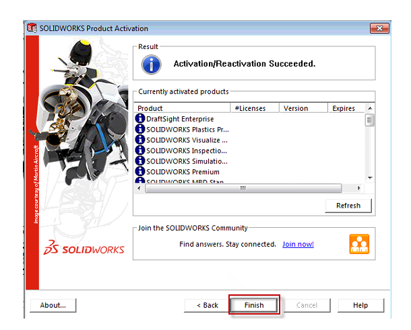Refresh the activated products list

[348, 206]
